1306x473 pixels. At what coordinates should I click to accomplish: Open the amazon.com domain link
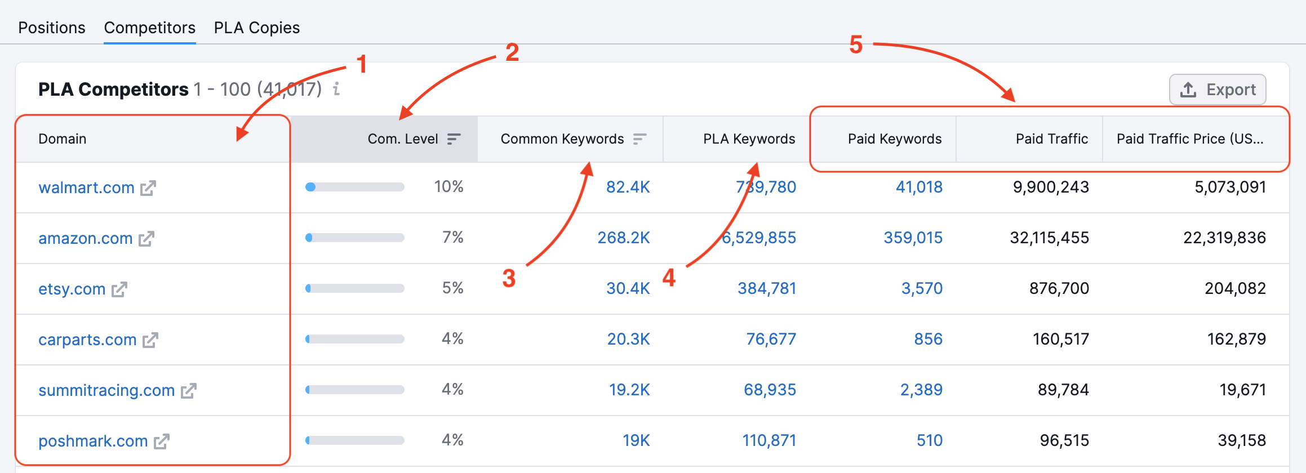86,238
